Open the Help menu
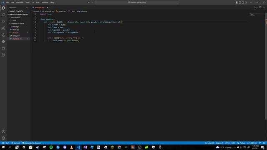 (52, 2)
